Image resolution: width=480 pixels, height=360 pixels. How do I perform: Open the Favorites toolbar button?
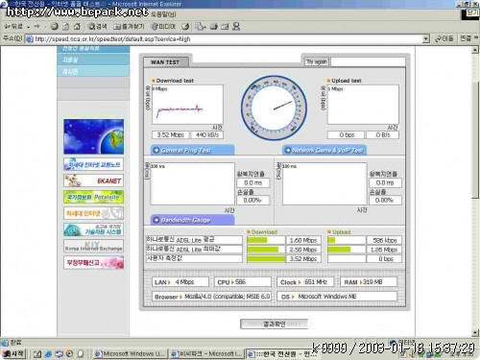pyautogui.click(x=129, y=27)
